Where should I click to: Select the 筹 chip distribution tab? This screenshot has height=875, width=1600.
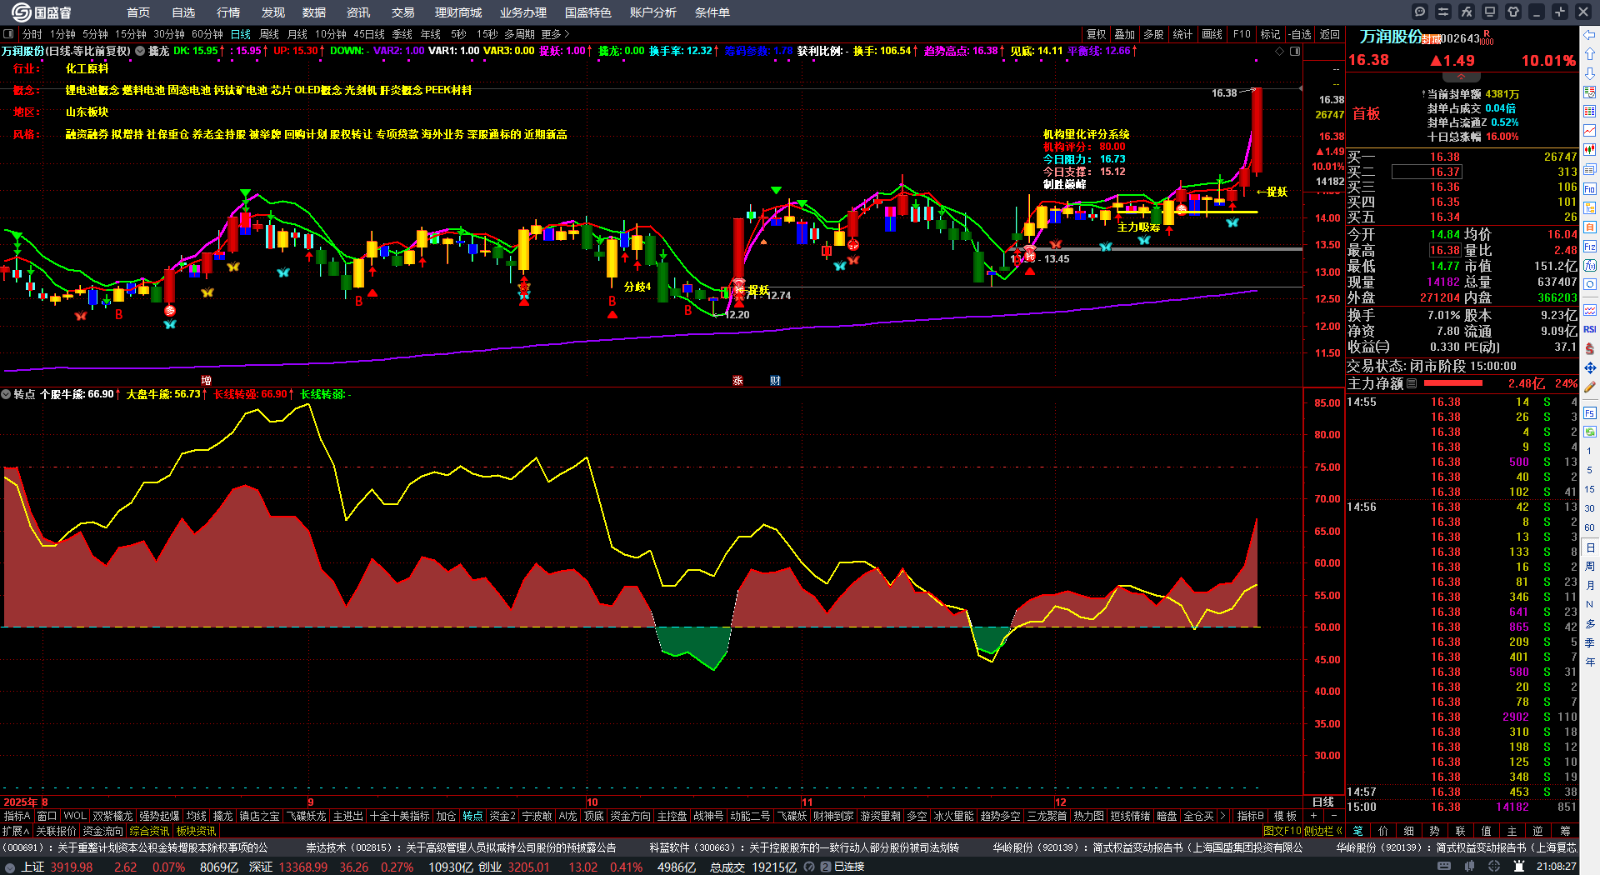pyautogui.click(x=1565, y=831)
